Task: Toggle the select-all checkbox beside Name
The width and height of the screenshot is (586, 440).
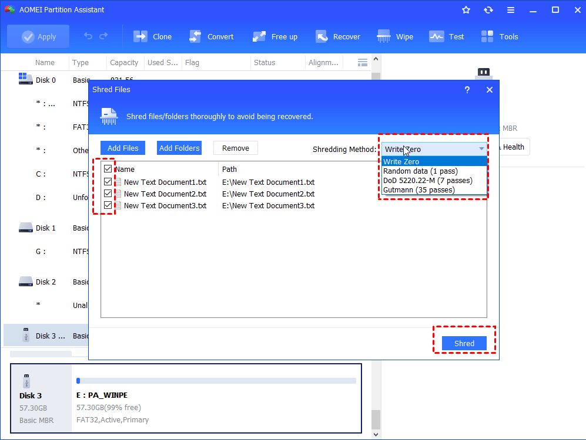Action: (108, 169)
